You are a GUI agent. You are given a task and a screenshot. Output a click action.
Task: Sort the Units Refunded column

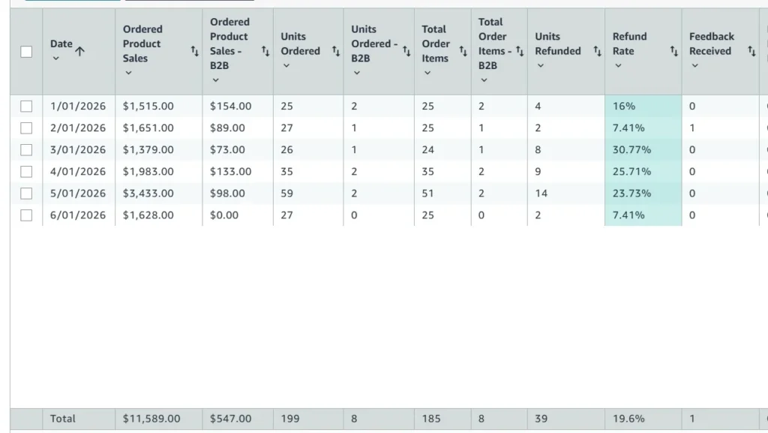597,51
